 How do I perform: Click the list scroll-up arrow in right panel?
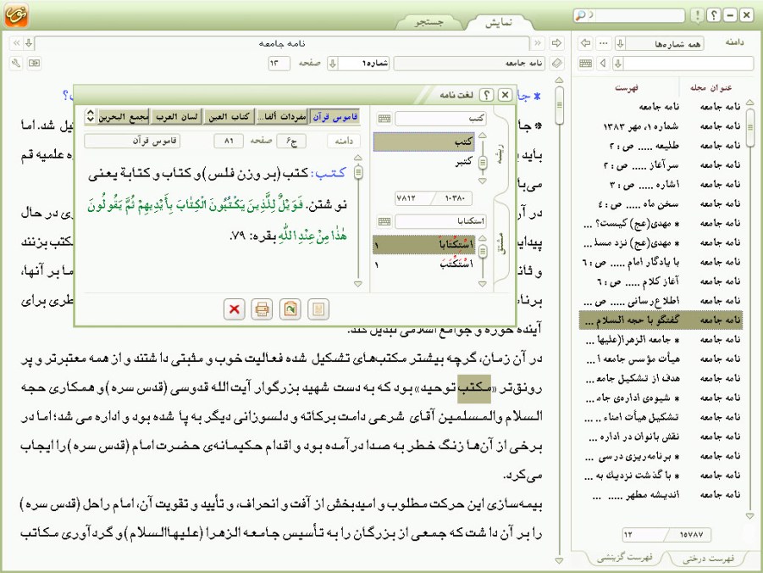[x=749, y=103]
